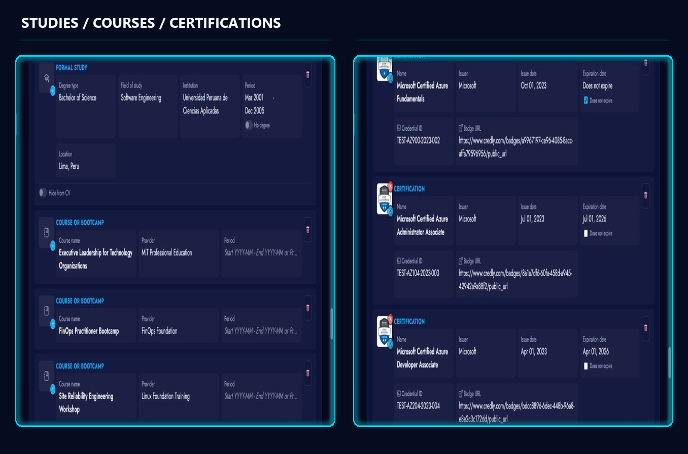688x454 pixels.
Task: Click Period field of Executive Leadership course
Action: (x=261, y=253)
